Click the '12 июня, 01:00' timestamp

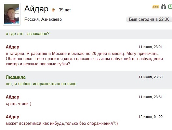pyautogui.click(x=151, y=117)
